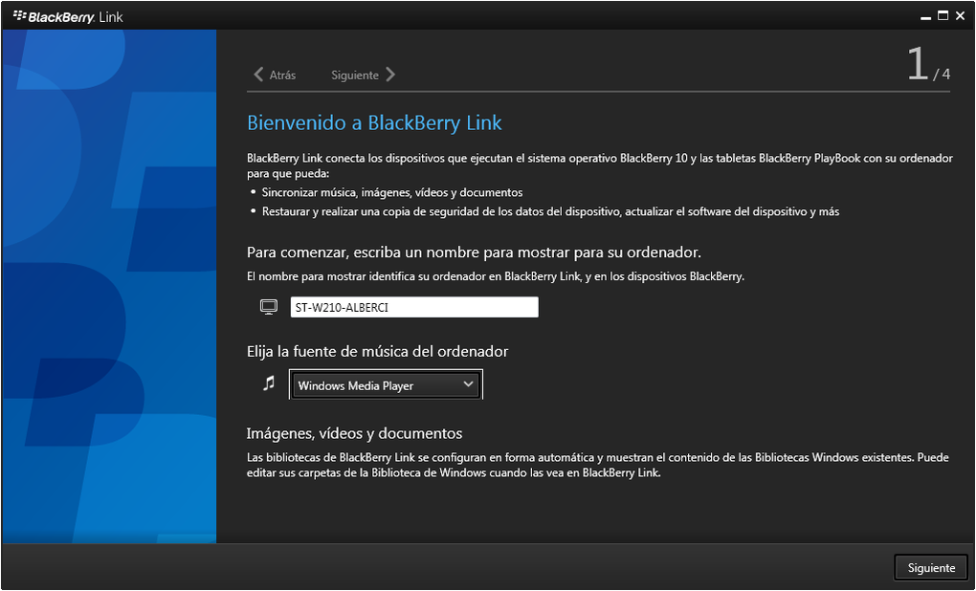The height and width of the screenshot is (591, 976).
Task: Click the 'Elija la fuente de música del ordenador' label
Action: click(x=377, y=352)
